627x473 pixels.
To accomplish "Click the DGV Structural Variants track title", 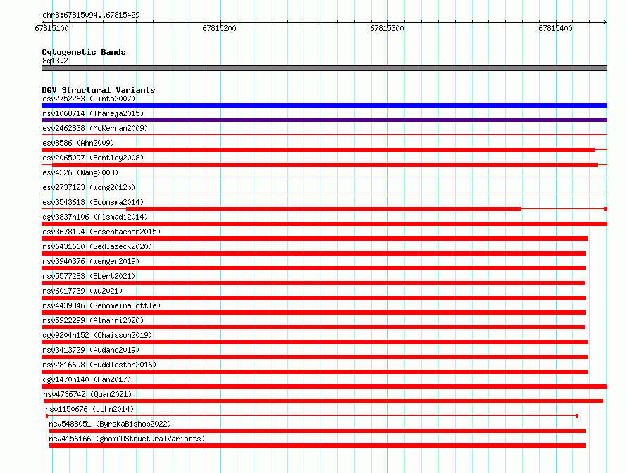I will pos(99,90).
